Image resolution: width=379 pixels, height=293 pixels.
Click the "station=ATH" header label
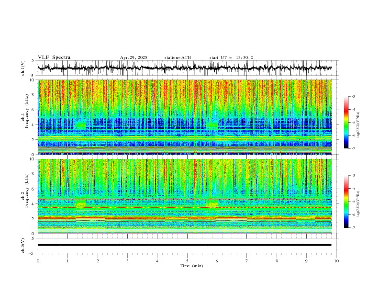tap(178, 57)
